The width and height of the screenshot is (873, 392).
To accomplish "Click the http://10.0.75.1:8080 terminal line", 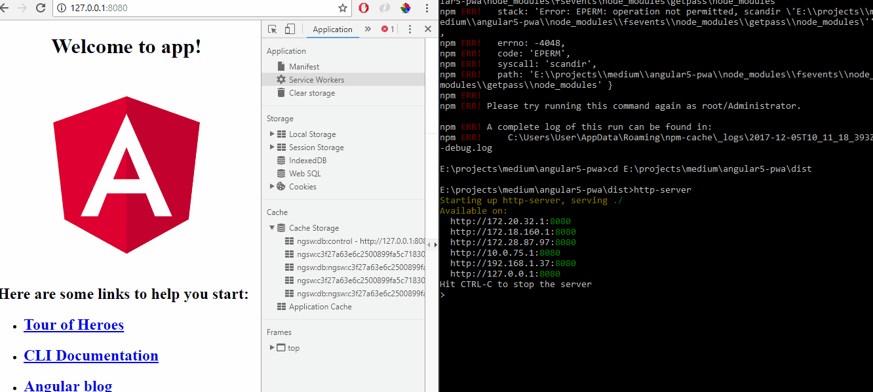I will tap(505, 252).
